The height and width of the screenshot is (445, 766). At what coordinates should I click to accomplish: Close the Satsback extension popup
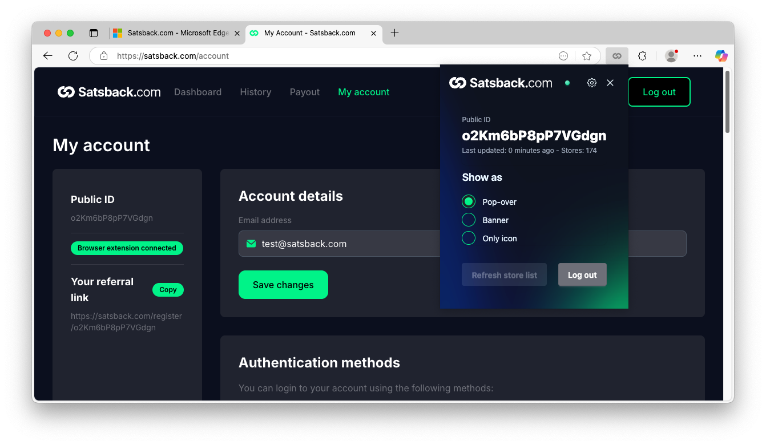[610, 83]
